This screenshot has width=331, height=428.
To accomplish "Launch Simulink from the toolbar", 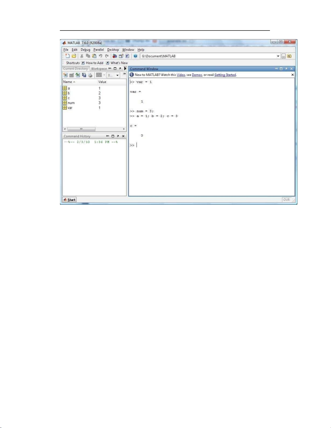I will [x=115, y=56].
